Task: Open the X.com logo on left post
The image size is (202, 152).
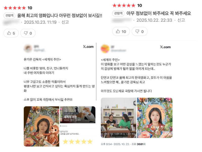Action: click(x=88, y=47)
